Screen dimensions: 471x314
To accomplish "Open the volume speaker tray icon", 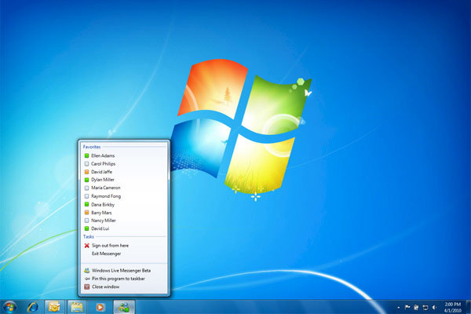I will tap(434, 306).
